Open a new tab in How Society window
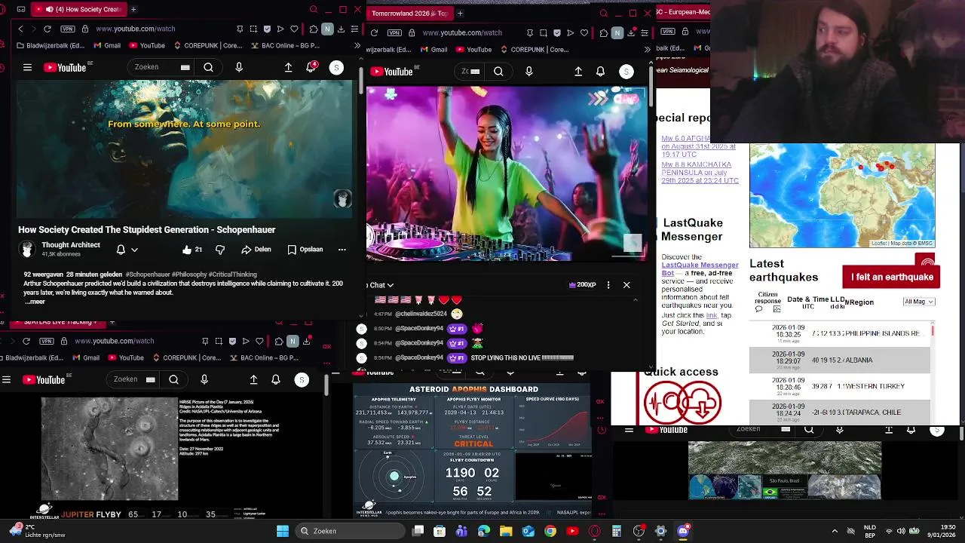Viewport: 965px width, 543px height. (133, 9)
